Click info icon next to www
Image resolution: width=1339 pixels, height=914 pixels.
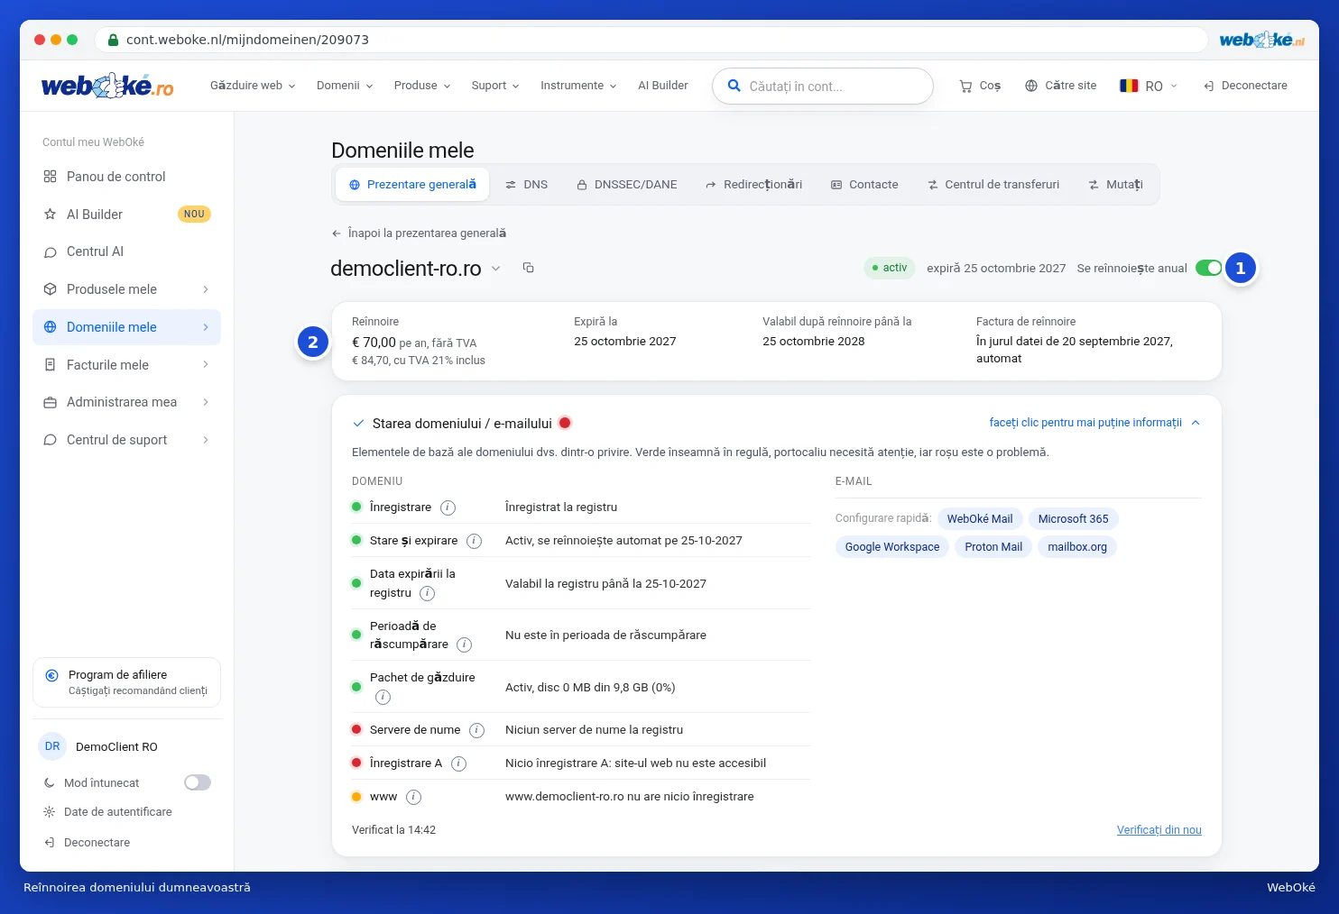413,797
